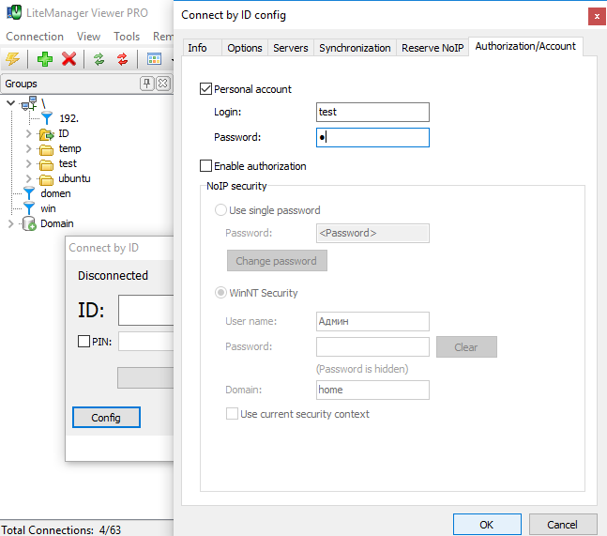Click the view mode grid toolbar icon
This screenshot has width=607, height=536.
point(154,59)
